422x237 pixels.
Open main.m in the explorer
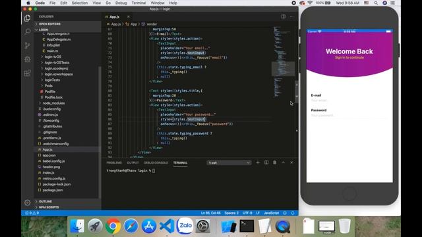(52, 51)
